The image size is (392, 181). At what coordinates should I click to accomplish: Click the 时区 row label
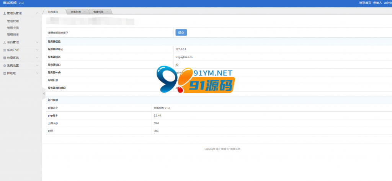coord(50,131)
